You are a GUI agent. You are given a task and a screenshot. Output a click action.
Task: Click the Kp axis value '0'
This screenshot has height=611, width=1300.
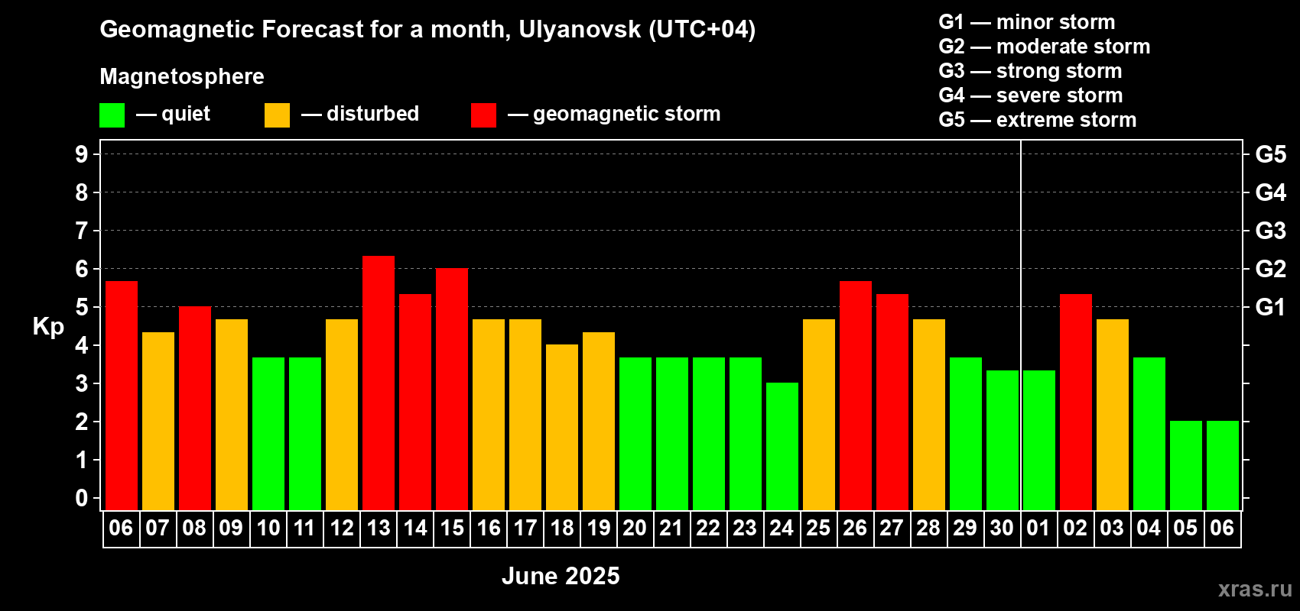click(82, 498)
